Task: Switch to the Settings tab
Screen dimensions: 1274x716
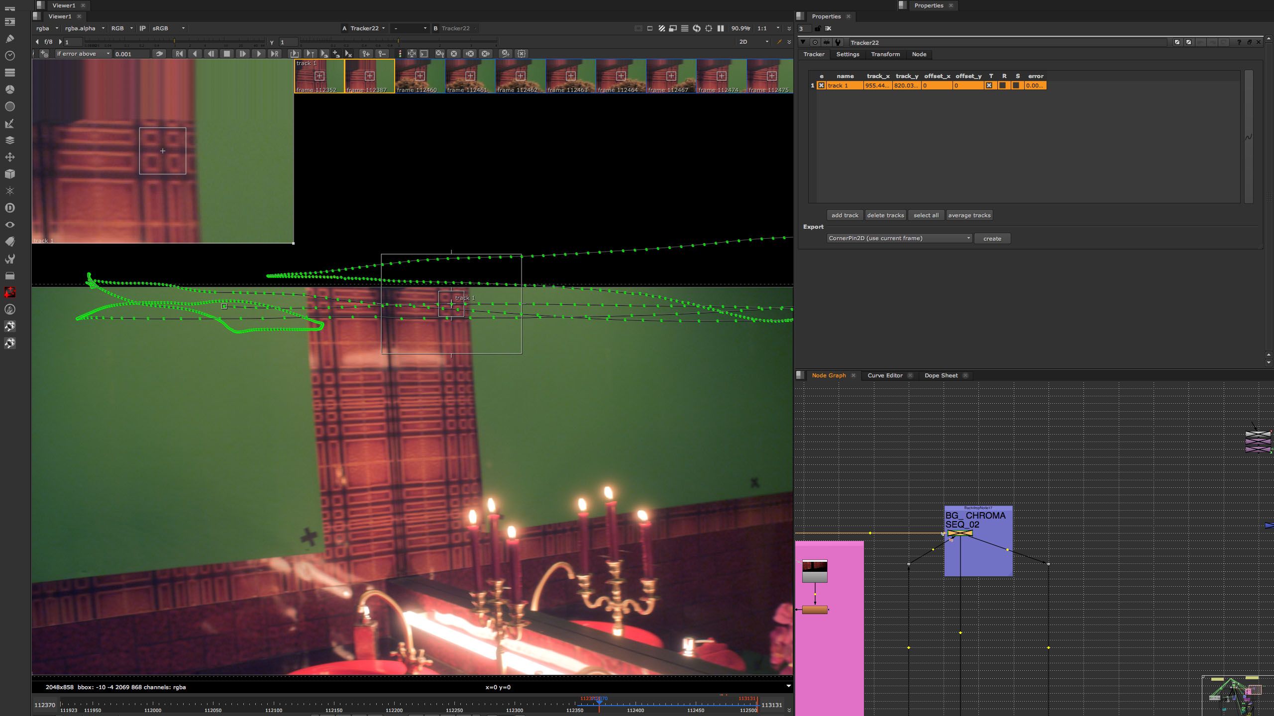Action: pos(848,54)
